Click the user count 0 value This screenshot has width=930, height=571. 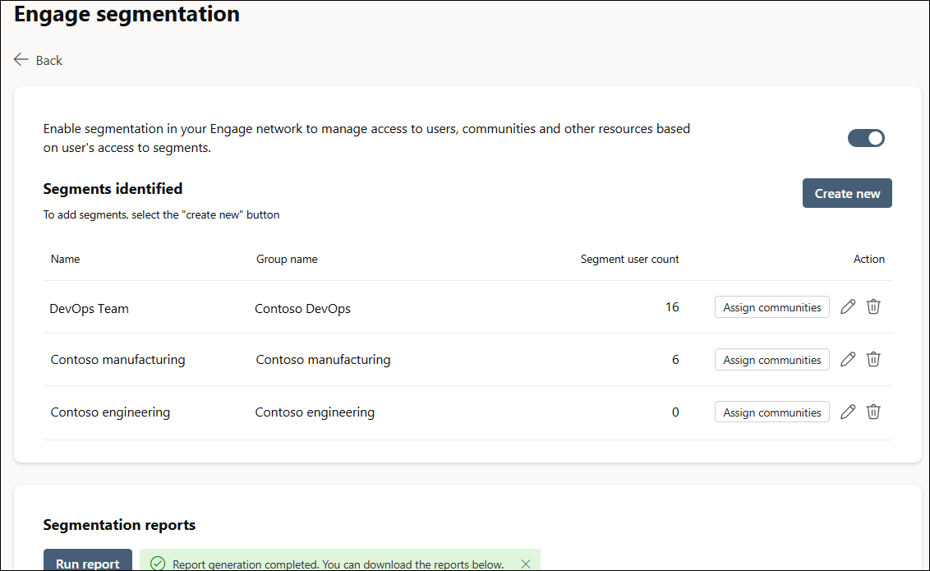tap(675, 412)
